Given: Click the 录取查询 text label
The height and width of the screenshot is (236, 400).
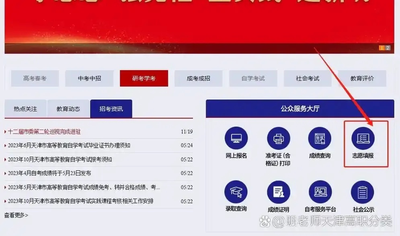Looking at the screenshot, I should point(236,209).
